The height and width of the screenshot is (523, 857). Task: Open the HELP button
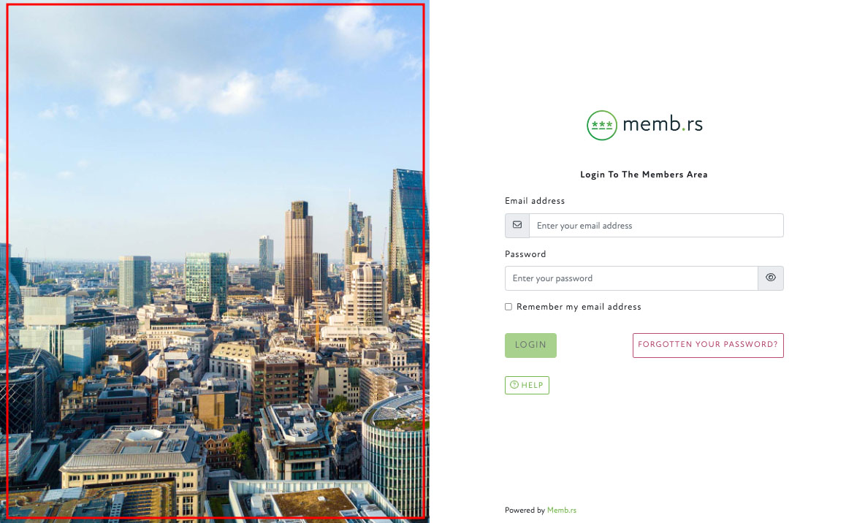point(527,385)
